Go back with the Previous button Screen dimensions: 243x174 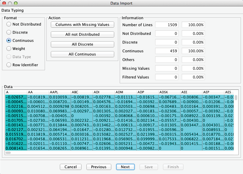99,167
